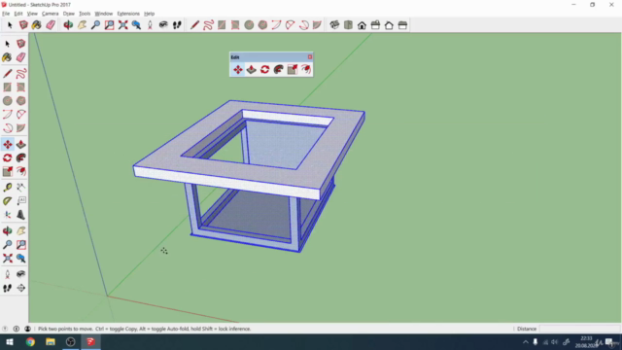
Task: Open File Explorer from the taskbar
Action: 51,341
